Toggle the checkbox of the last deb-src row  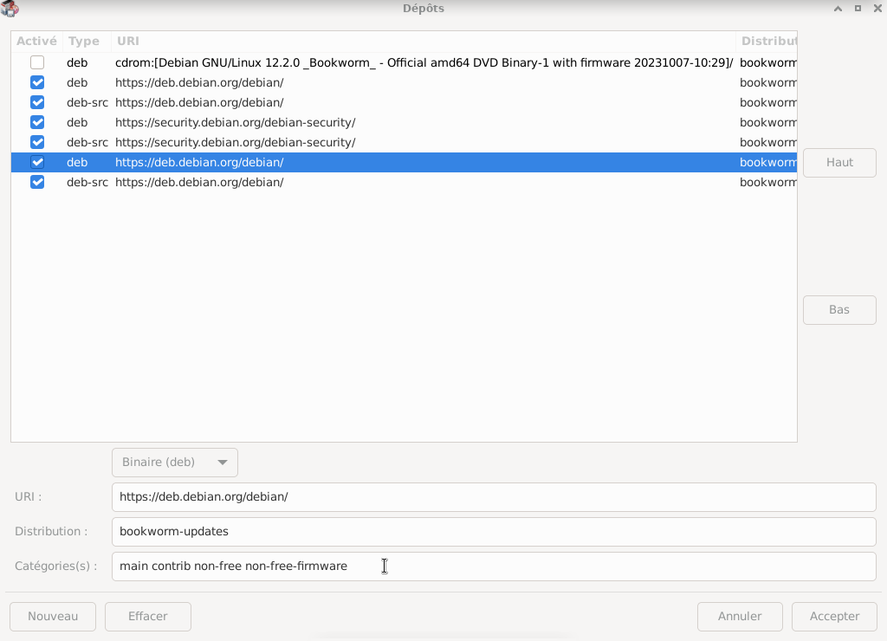pyautogui.click(x=37, y=182)
